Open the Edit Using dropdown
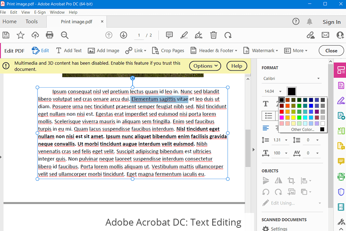This screenshot has height=231, width=346. pos(292,203)
